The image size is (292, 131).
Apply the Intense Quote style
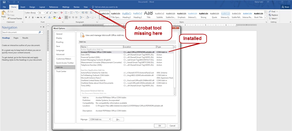pyautogui.click(x=225, y=15)
